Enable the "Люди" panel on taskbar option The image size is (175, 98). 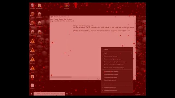[117, 62]
